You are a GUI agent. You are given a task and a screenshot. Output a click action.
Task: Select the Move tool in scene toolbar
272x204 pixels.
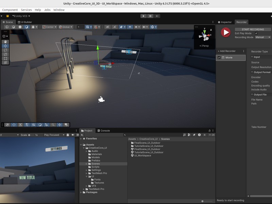coord(5,46)
